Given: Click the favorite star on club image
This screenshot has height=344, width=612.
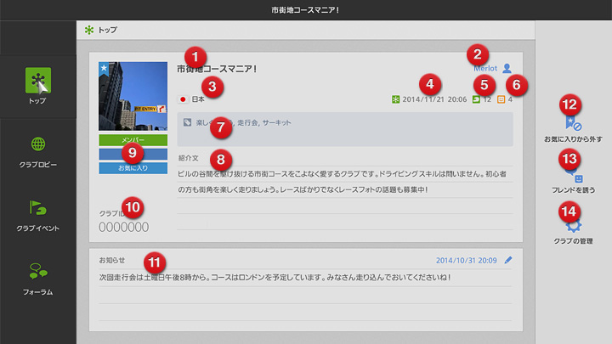Looking at the screenshot, I should [x=104, y=68].
